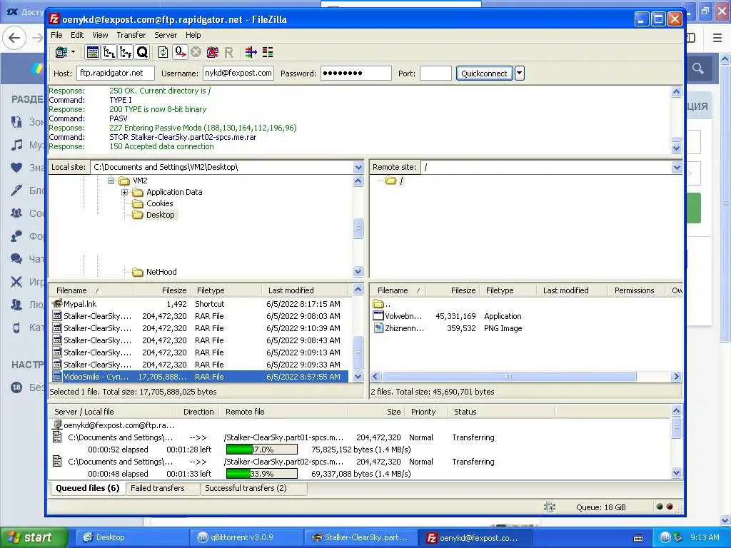The width and height of the screenshot is (731, 548).
Task: Click the part02 transfer progress bar
Action: point(261,474)
